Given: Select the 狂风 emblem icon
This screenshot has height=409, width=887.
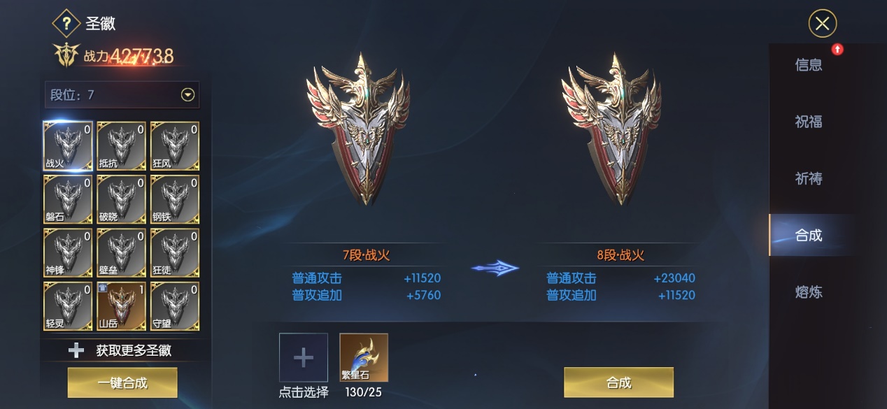Looking at the screenshot, I should [175, 147].
